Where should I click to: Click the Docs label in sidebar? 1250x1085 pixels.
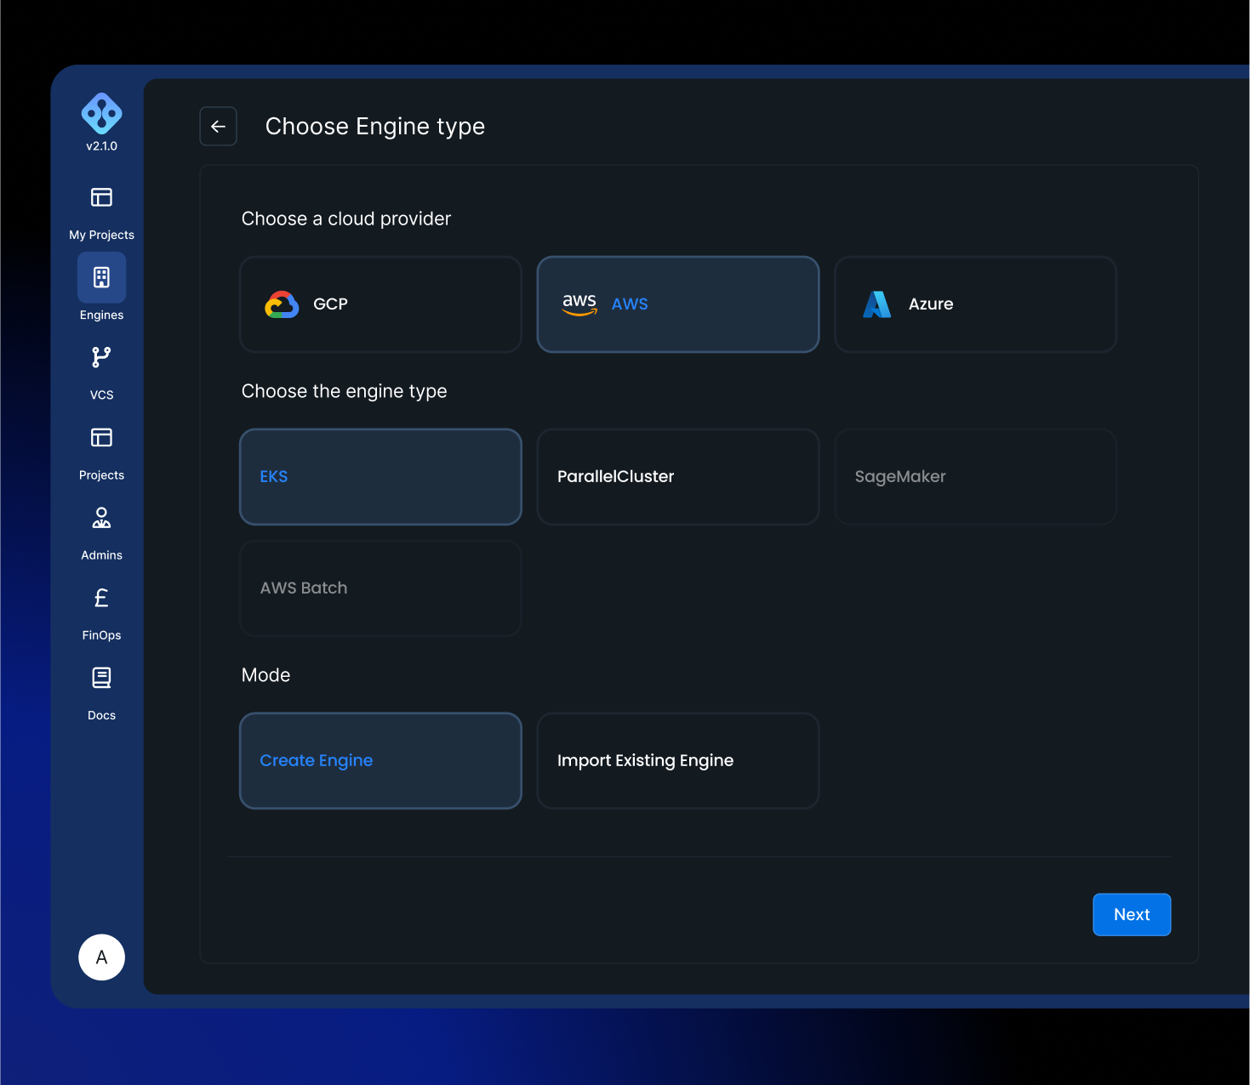click(x=101, y=715)
